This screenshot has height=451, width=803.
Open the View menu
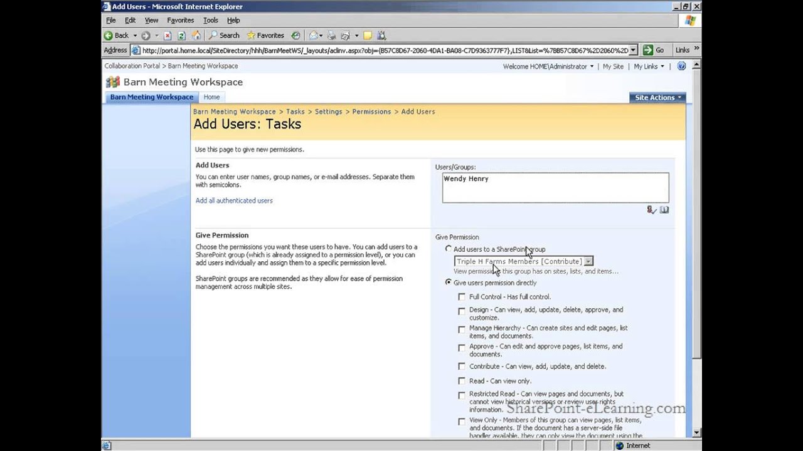coord(151,20)
